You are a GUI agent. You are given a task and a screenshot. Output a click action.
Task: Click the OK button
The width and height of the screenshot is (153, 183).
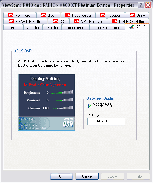point(61,176)
